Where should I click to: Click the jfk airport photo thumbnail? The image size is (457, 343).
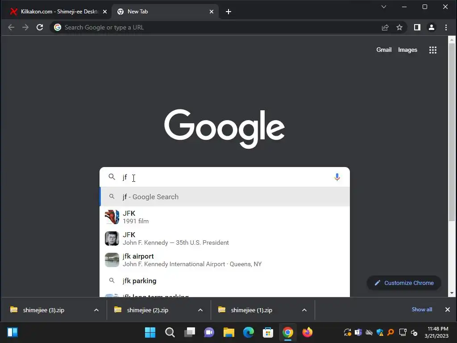pyautogui.click(x=112, y=260)
